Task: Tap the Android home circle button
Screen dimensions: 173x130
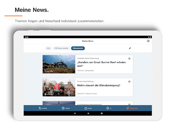Action: (x=88, y=113)
